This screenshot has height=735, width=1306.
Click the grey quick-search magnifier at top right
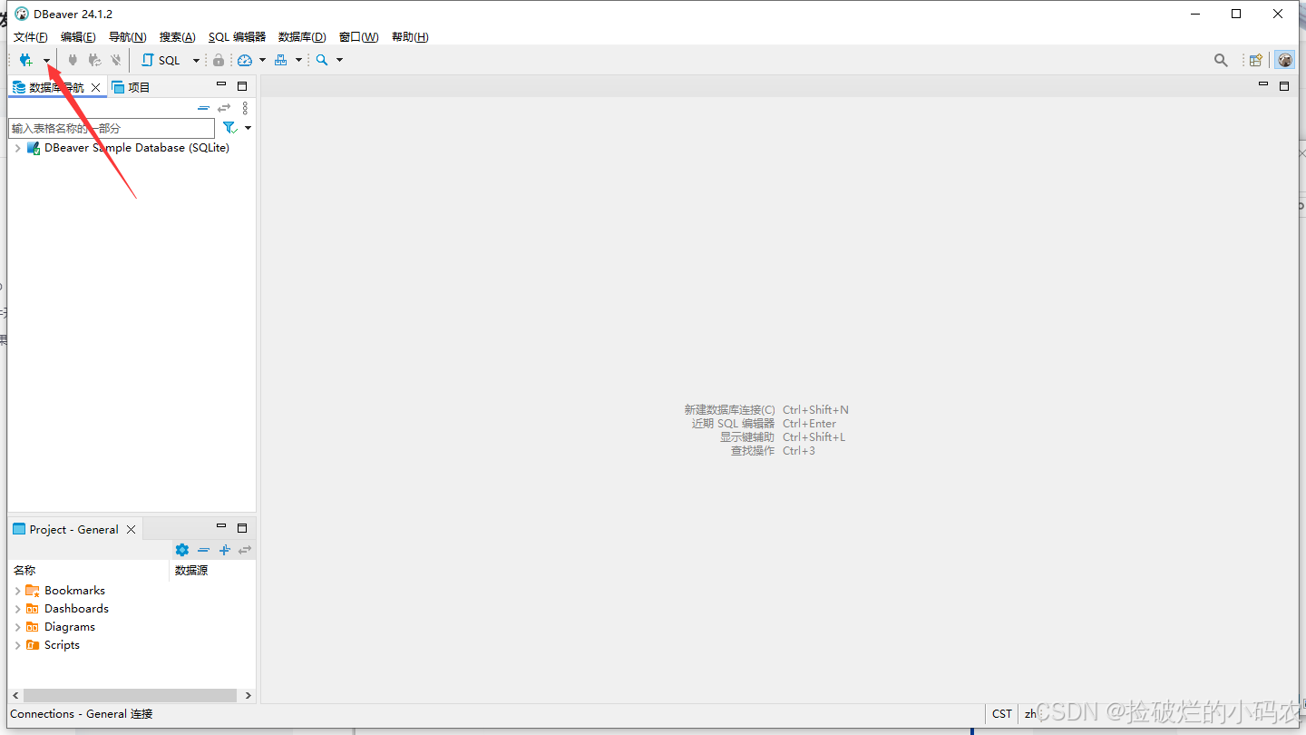pyautogui.click(x=1221, y=60)
